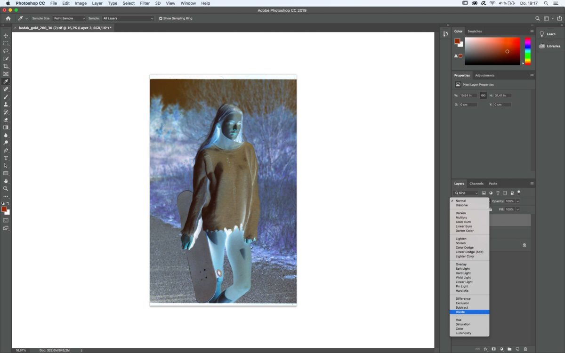Click the Delete layer trash icon

click(x=526, y=349)
